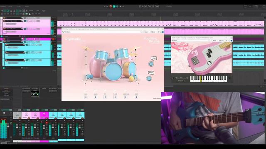
Task: Start playback with the green play button
Action: [114, 7]
